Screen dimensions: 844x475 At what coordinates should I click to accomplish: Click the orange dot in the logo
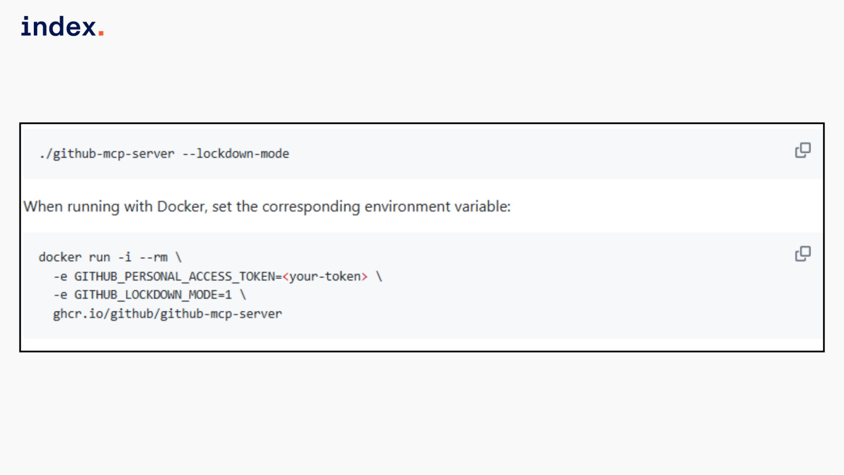(101, 33)
